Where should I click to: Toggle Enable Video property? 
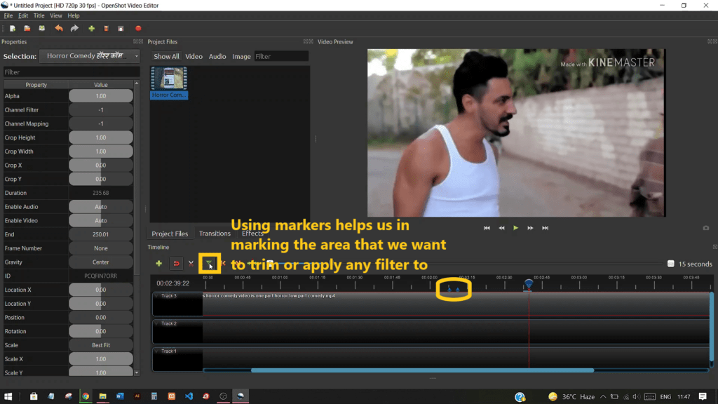pyautogui.click(x=100, y=220)
